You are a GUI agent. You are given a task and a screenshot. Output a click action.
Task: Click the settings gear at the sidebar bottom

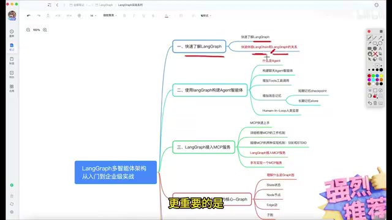(x=12, y=212)
